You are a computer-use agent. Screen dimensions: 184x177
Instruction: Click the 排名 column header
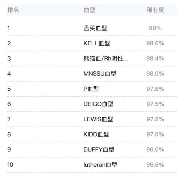(x=13, y=10)
